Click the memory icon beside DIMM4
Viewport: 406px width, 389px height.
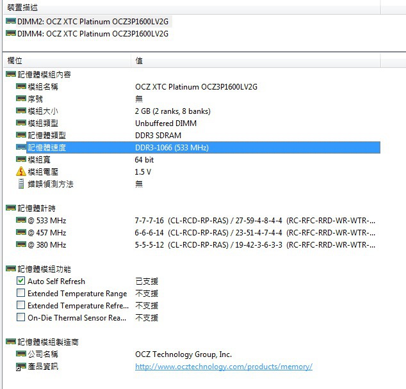11,33
